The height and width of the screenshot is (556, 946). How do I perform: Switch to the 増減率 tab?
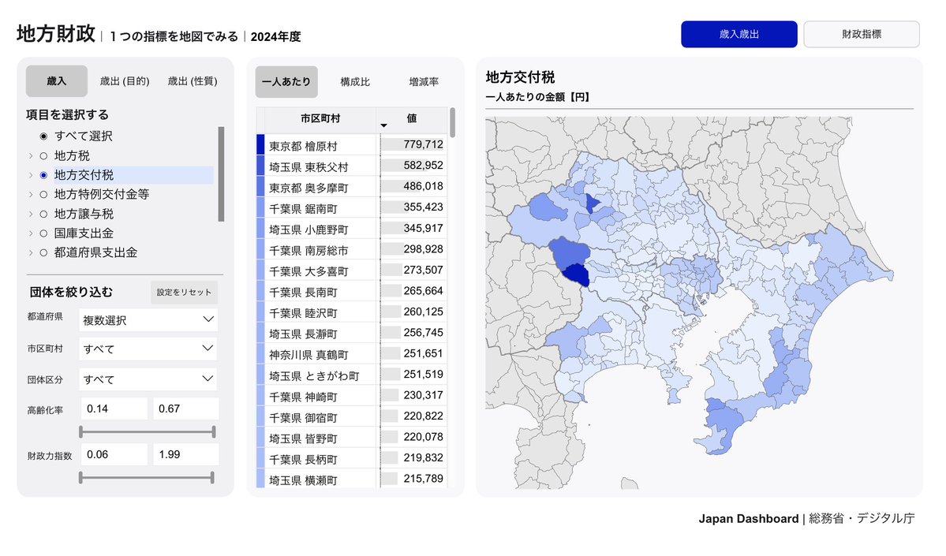424,81
